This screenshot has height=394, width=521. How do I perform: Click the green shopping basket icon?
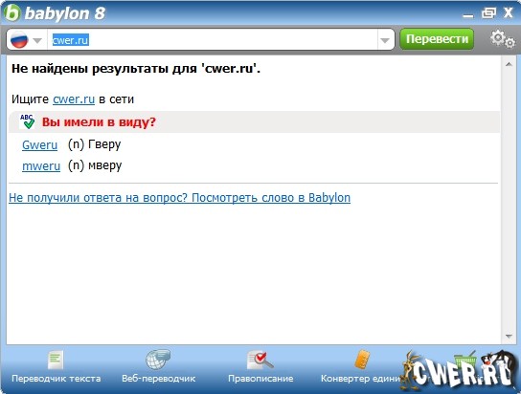465,360
